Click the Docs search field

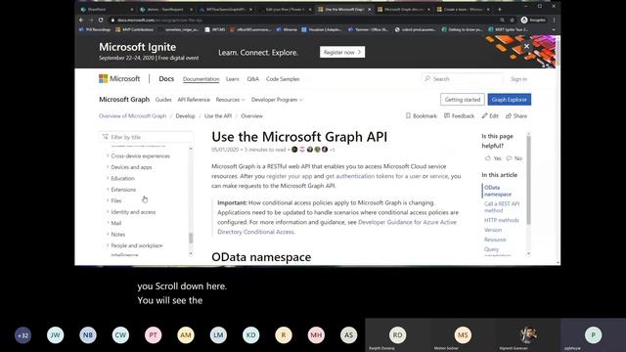click(462, 79)
